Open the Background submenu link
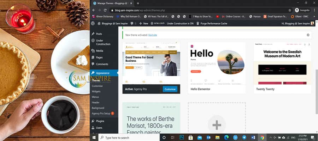Image resolution: width=318 pixels, height=141 pixels. pyautogui.click(x=98, y=108)
